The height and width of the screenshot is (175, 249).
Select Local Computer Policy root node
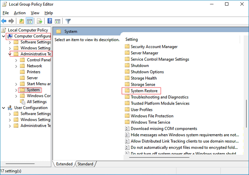(x=28, y=30)
